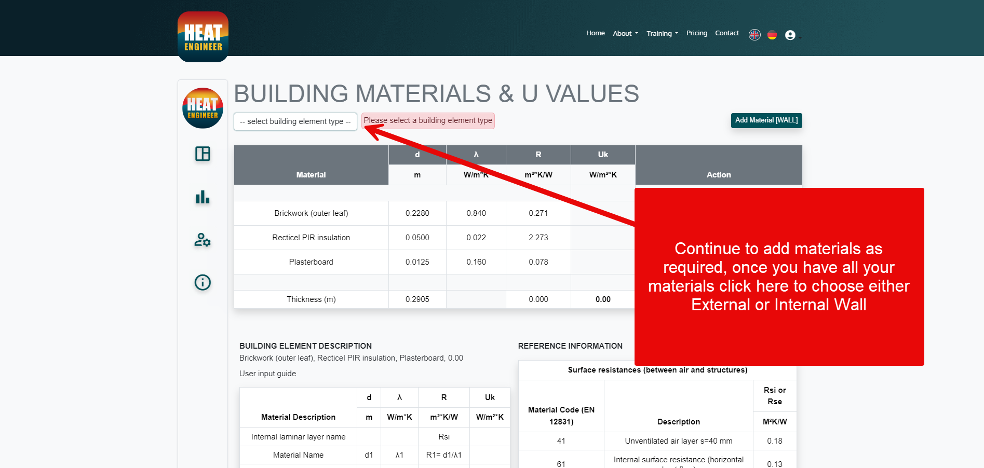Image resolution: width=984 pixels, height=468 pixels.
Task: Open user account settings icon in sidebar
Action: point(203,240)
